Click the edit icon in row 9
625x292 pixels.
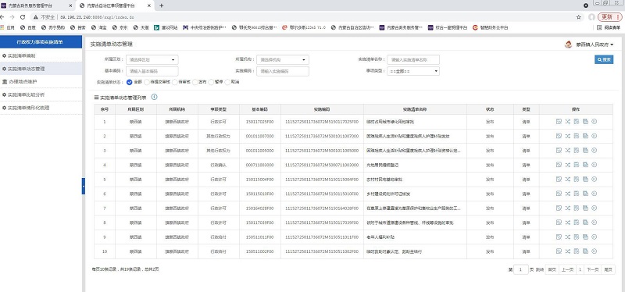(559, 237)
